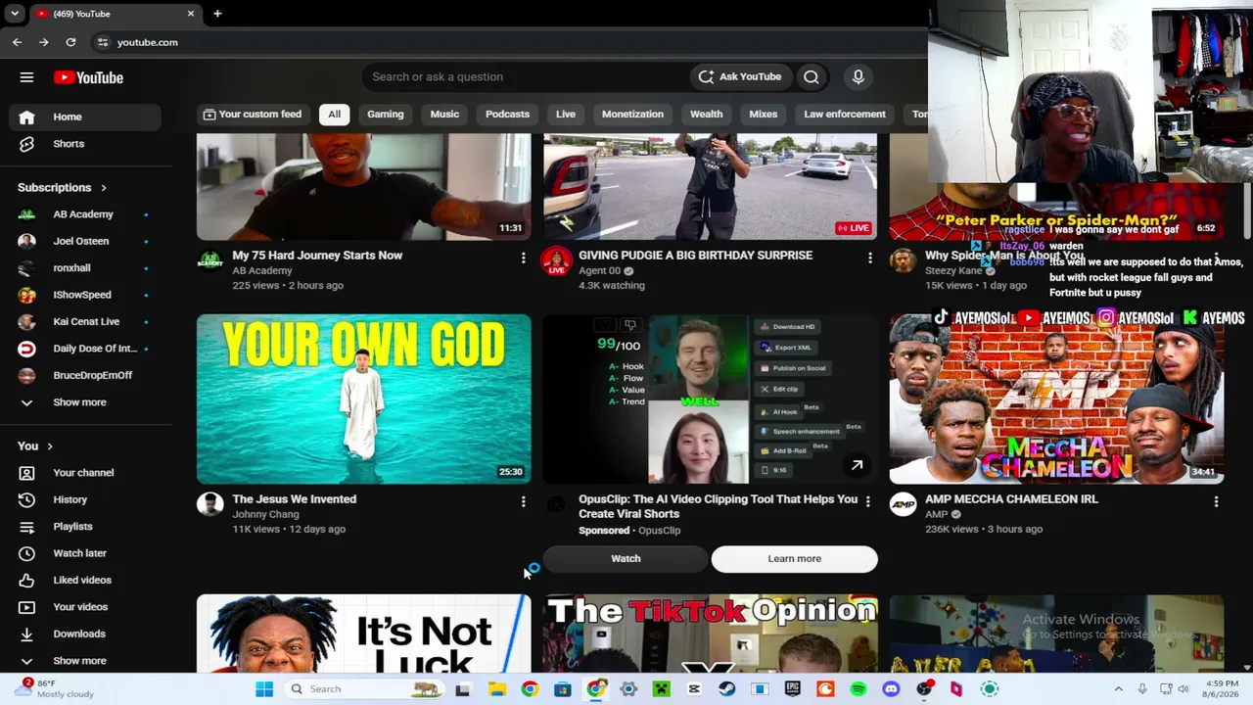Start voice search with the microphone icon
1253x705 pixels.
click(858, 77)
